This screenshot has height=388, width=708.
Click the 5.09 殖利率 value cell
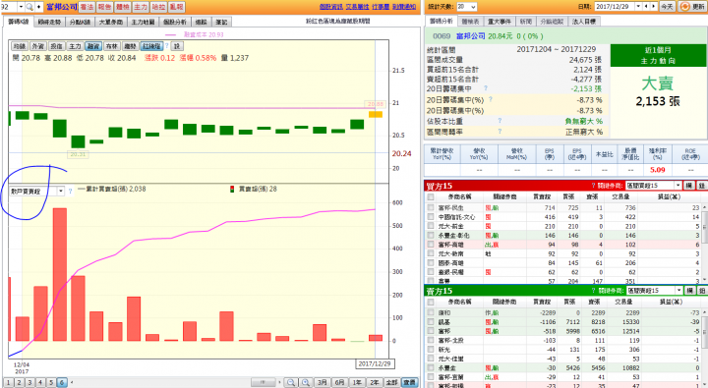pyautogui.click(x=658, y=170)
